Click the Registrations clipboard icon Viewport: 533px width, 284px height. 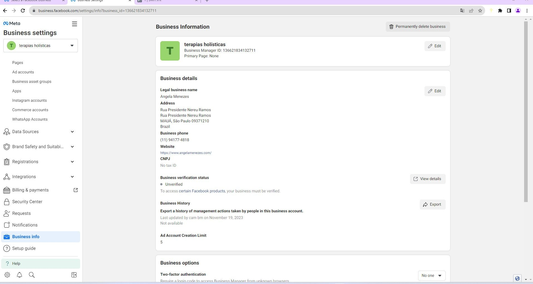click(7, 162)
